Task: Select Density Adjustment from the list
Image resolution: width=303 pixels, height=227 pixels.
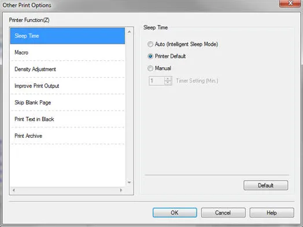Action: [68, 69]
